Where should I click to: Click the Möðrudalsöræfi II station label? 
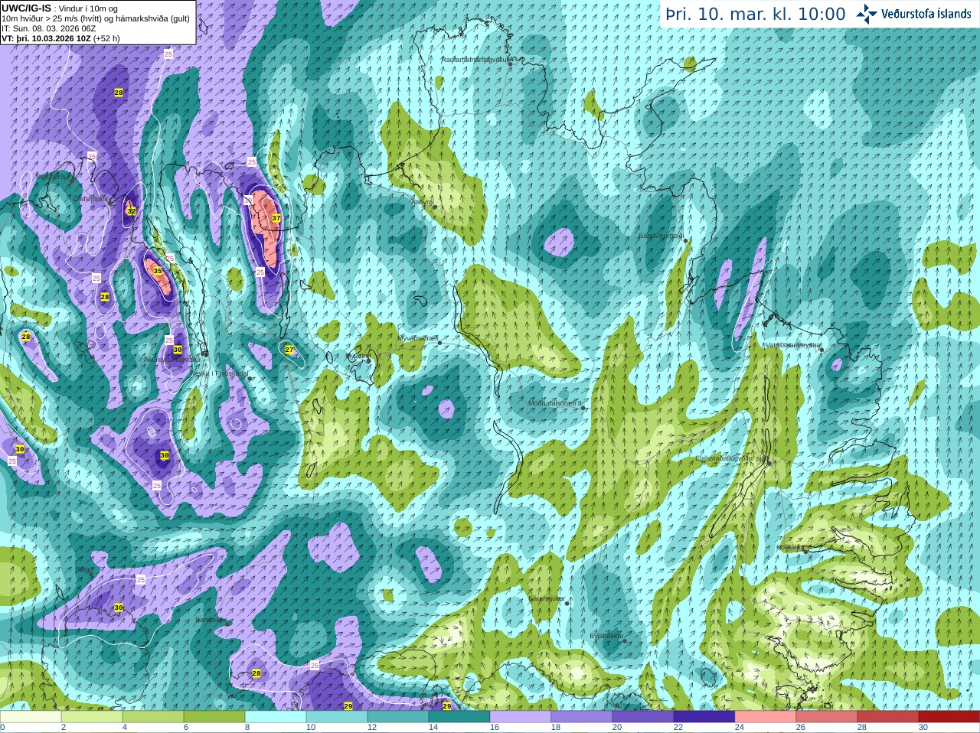point(555,403)
